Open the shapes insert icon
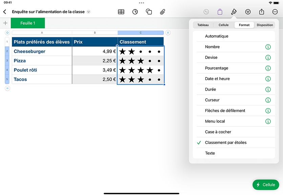Viewport: 283px width, 196px height. (x=149, y=12)
